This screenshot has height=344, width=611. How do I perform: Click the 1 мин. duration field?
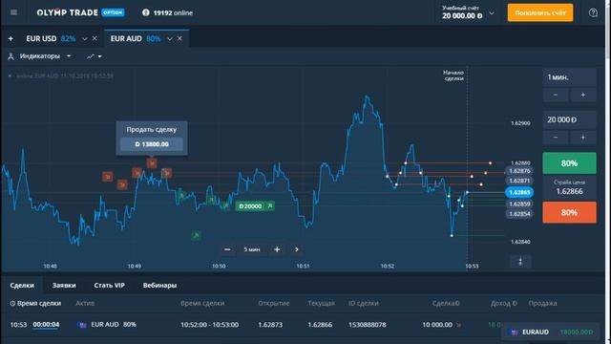click(569, 77)
